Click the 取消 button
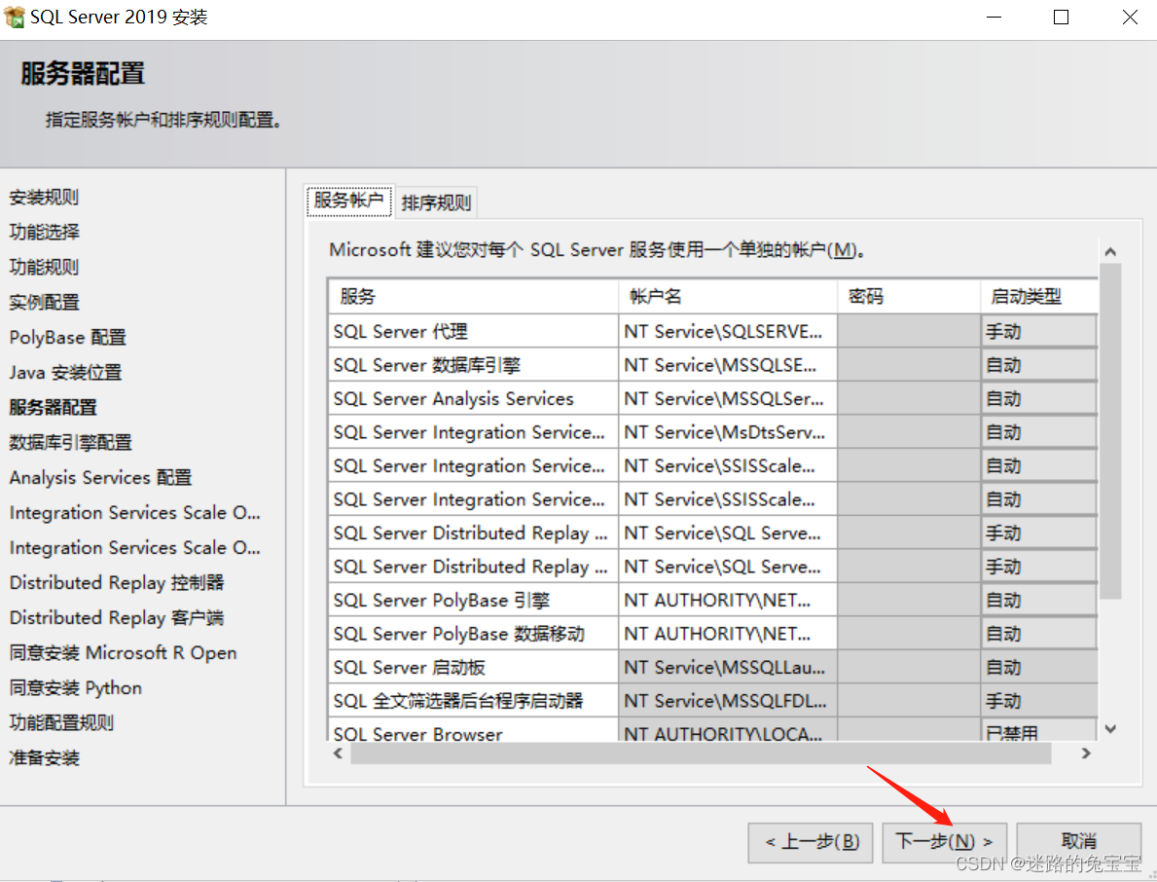Image resolution: width=1157 pixels, height=882 pixels. pos(1078,842)
